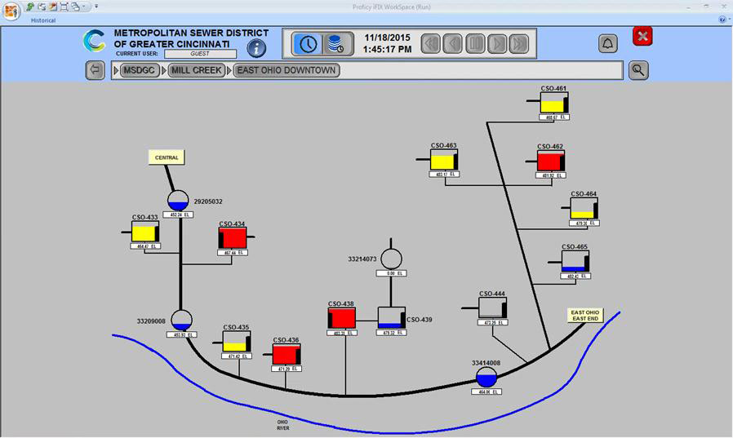Open the Historical tab
The image size is (733, 438).
pyautogui.click(x=43, y=20)
